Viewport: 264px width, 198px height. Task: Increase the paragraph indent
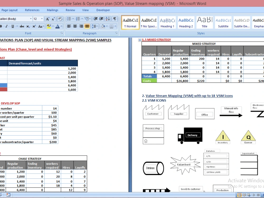coord(101,19)
